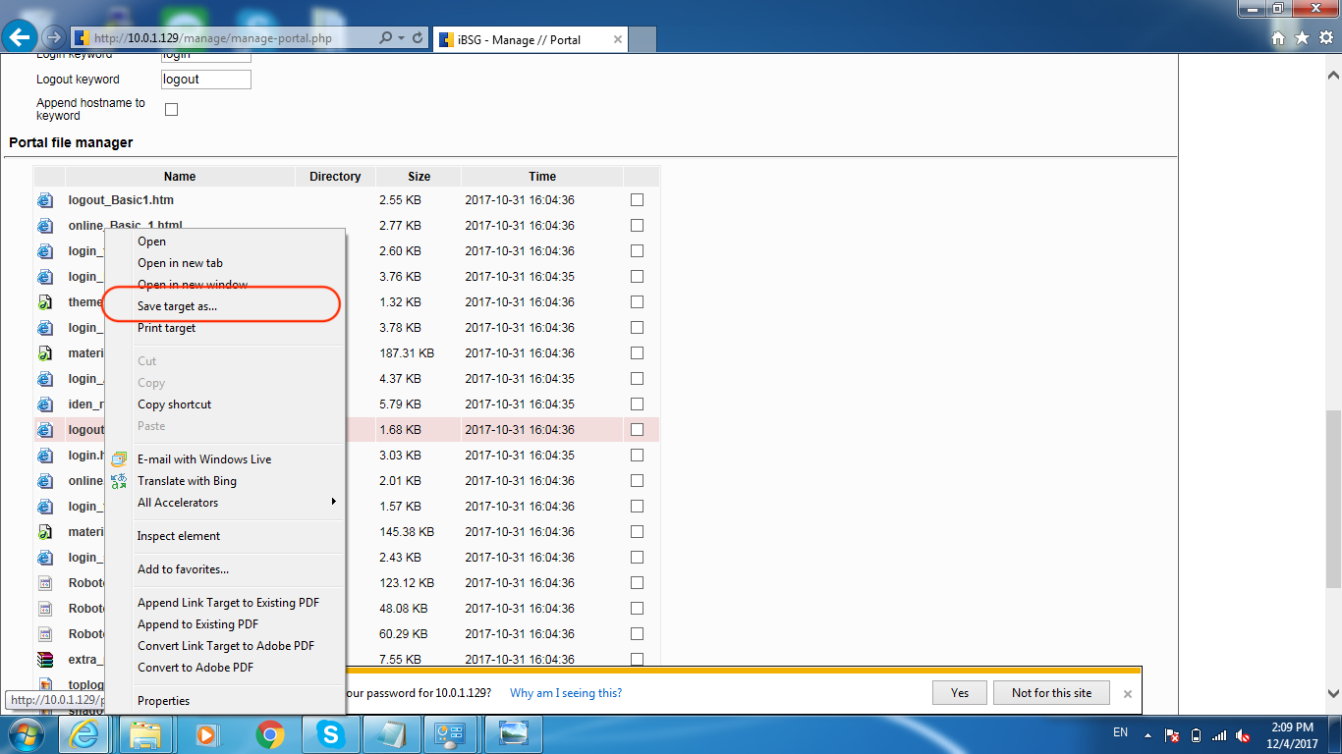Image resolution: width=1342 pixels, height=754 pixels.
Task: Open Favorites star icon
Action: coord(1302,38)
